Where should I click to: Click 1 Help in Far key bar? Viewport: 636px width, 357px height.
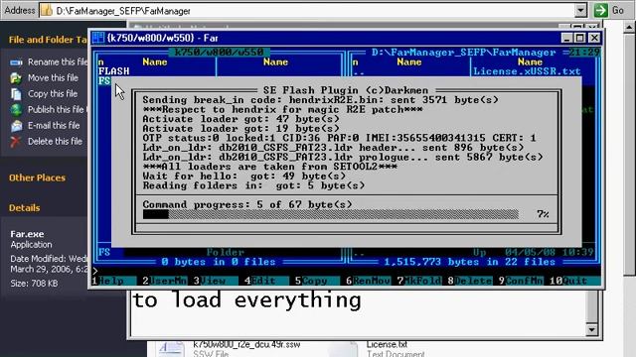[x=114, y=281]
